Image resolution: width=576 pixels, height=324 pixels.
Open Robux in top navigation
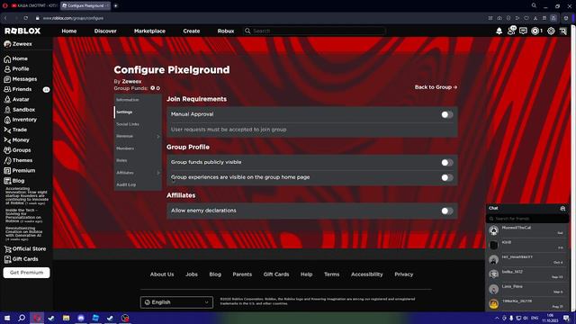click(226, 31)
